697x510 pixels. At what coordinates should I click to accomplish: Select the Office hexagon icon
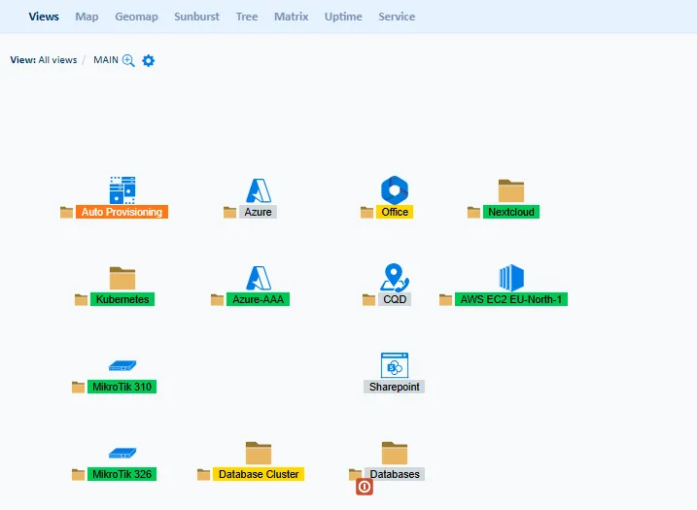[x=395, y=189]
